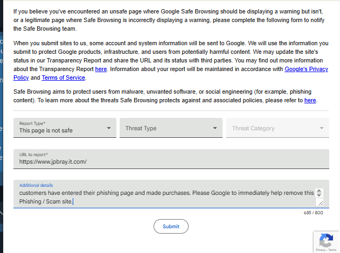Focus the Additional details text area
This screenshot has height=253, width=340.
tap(162, 197)
